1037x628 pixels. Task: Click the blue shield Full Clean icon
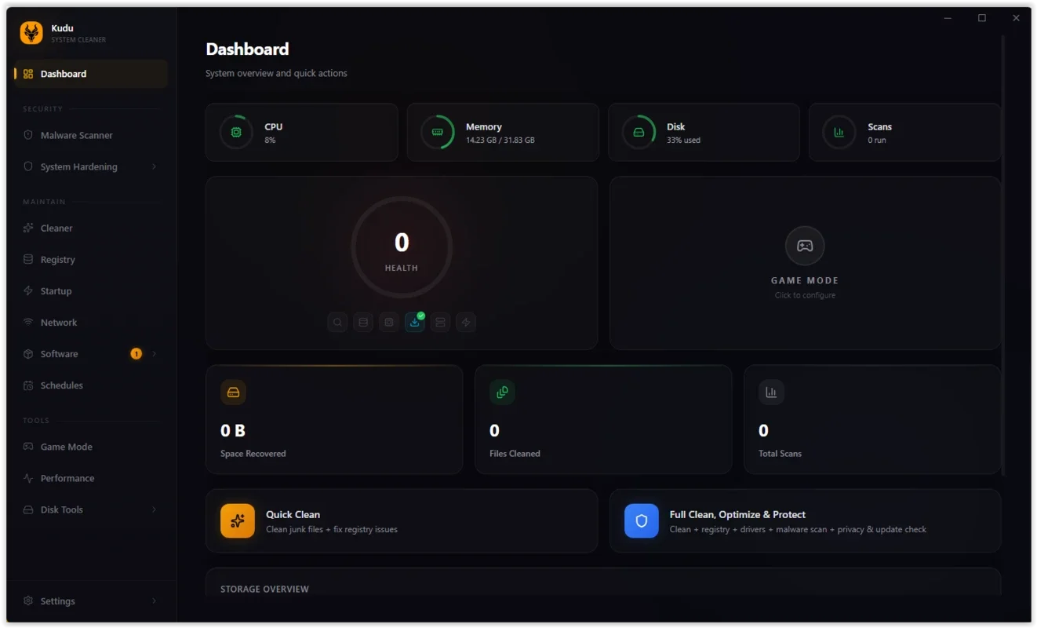[641, 520]
